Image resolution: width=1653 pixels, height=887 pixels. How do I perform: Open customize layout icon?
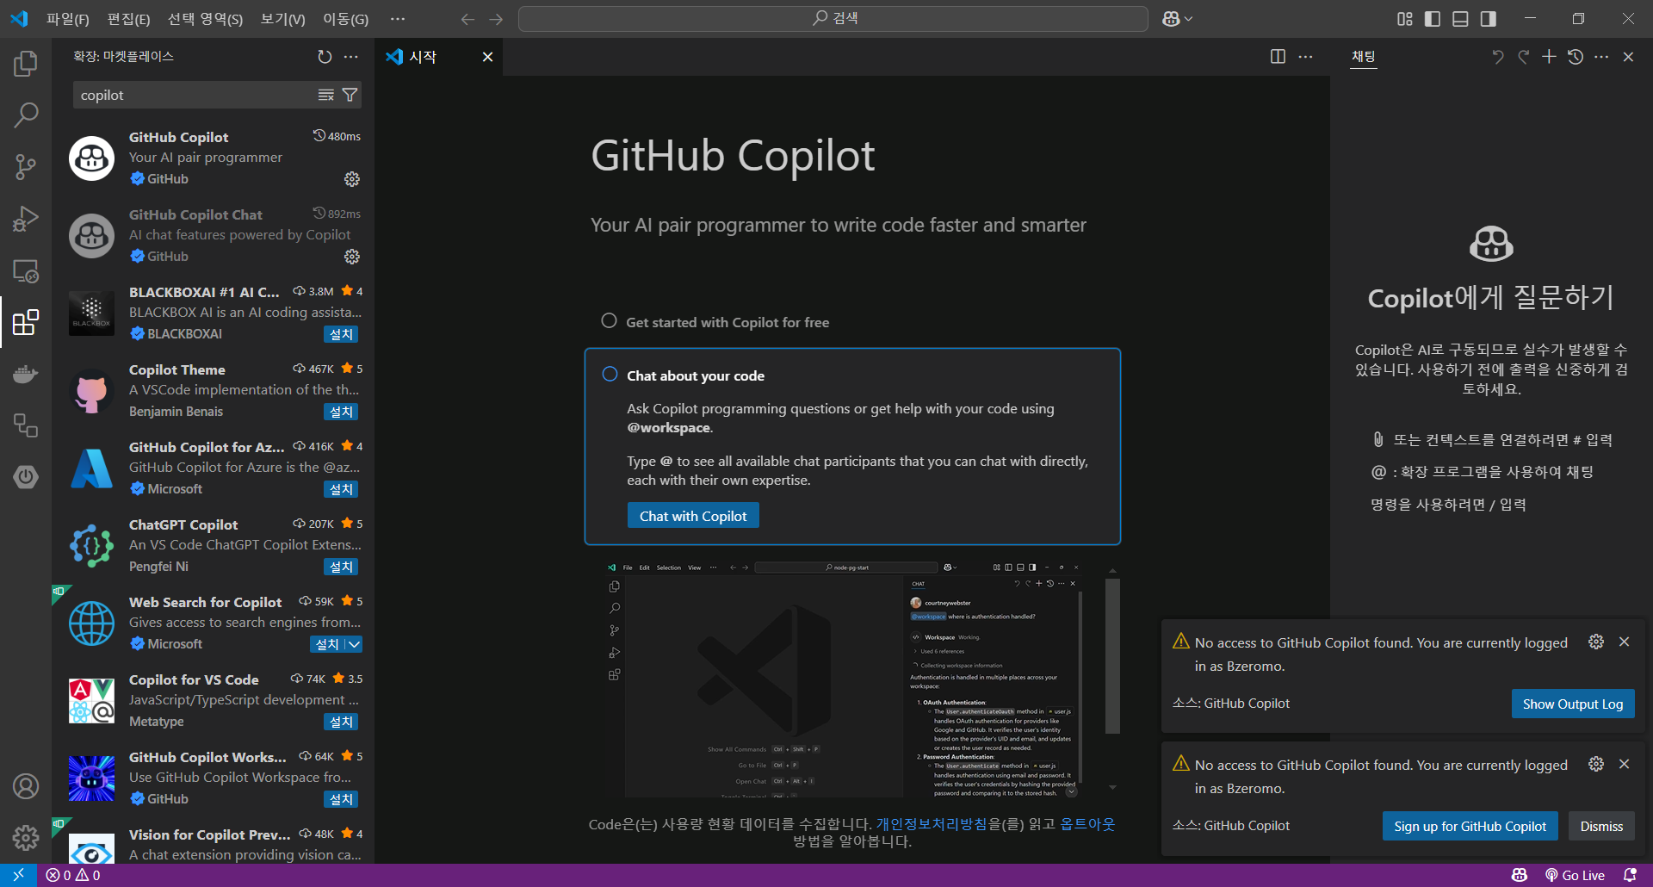pos(1405,19)
